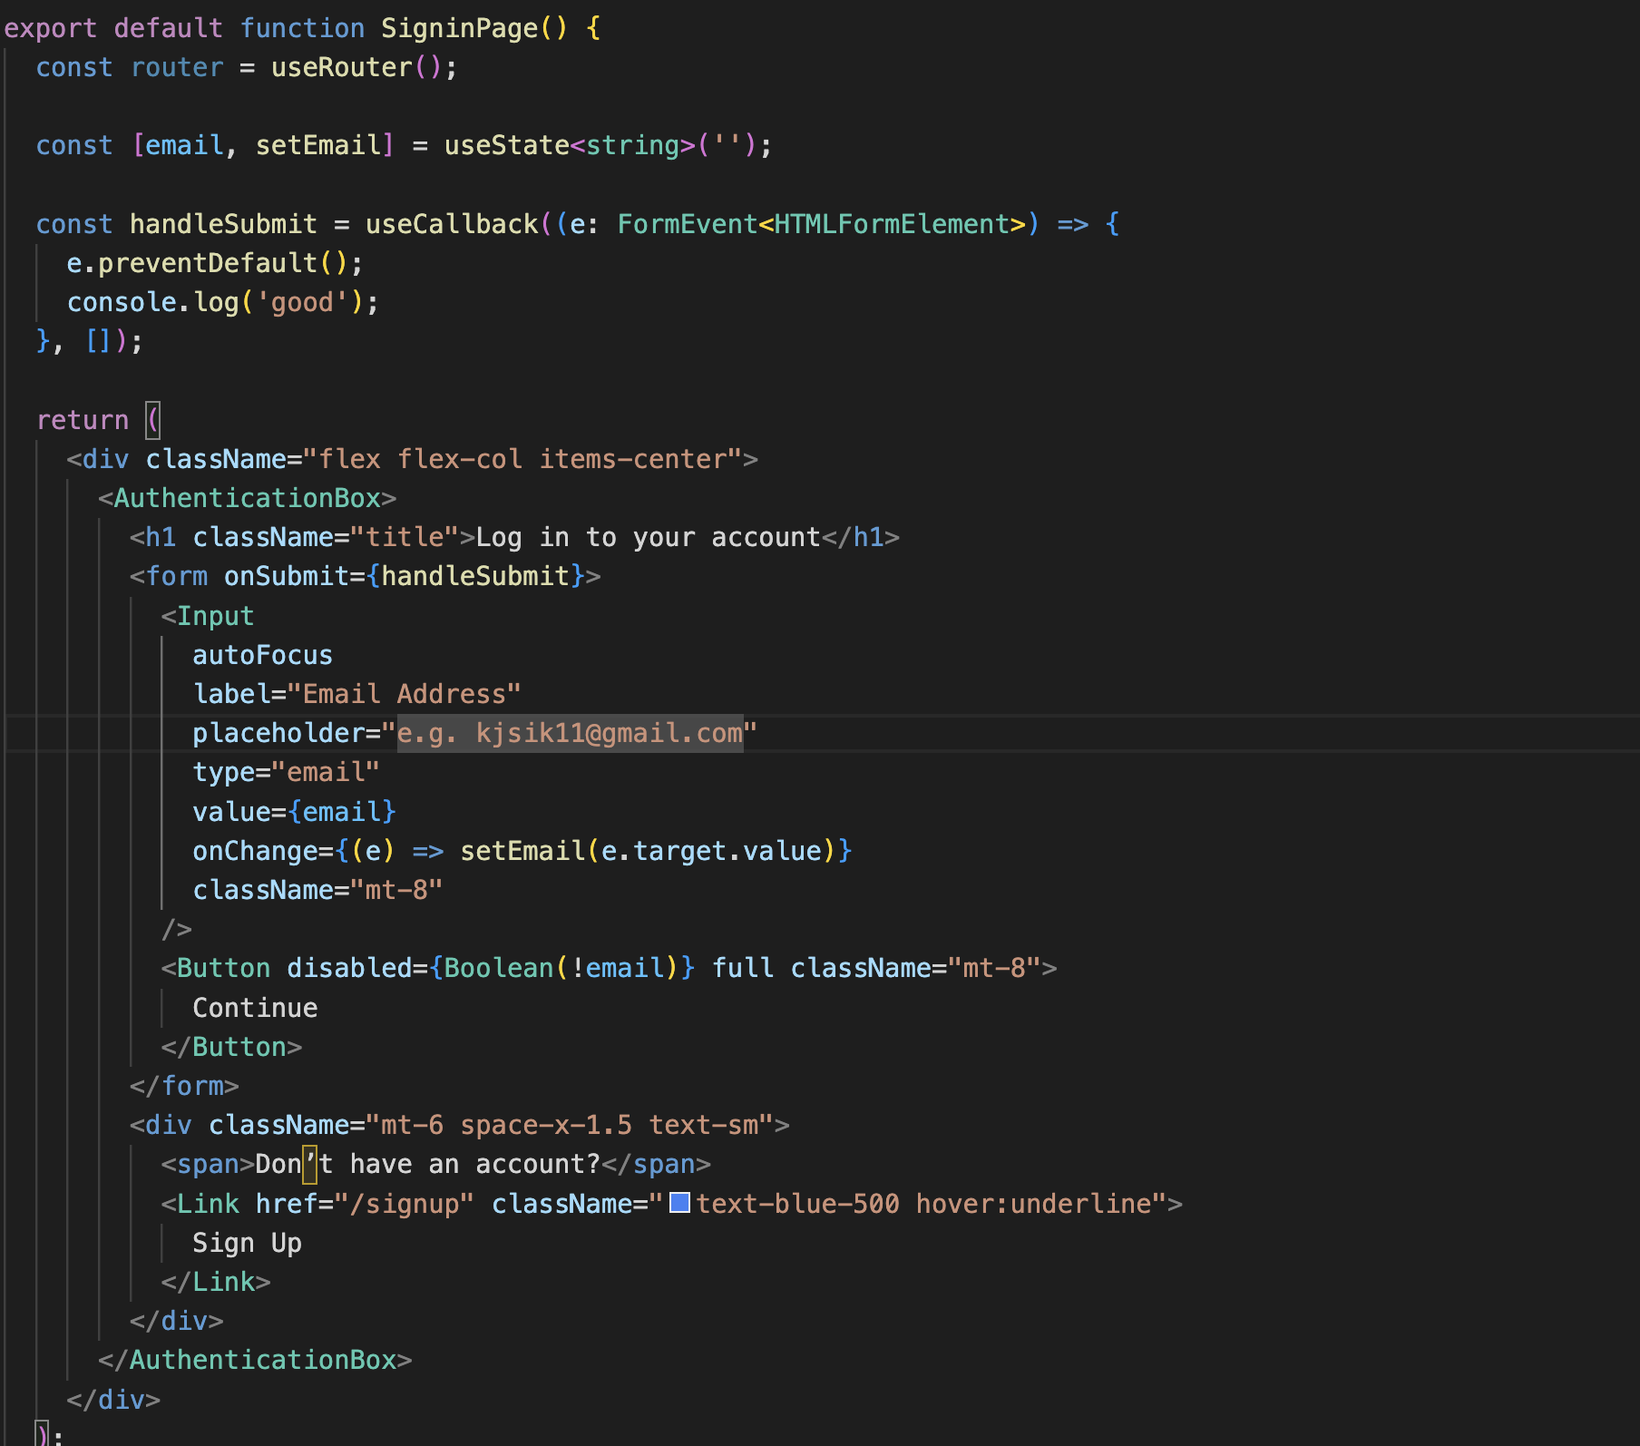Click the e.preventDefault() call
Image resolution: width=1640 pixels, height=1446 pixels.
(x=213, y=262)
